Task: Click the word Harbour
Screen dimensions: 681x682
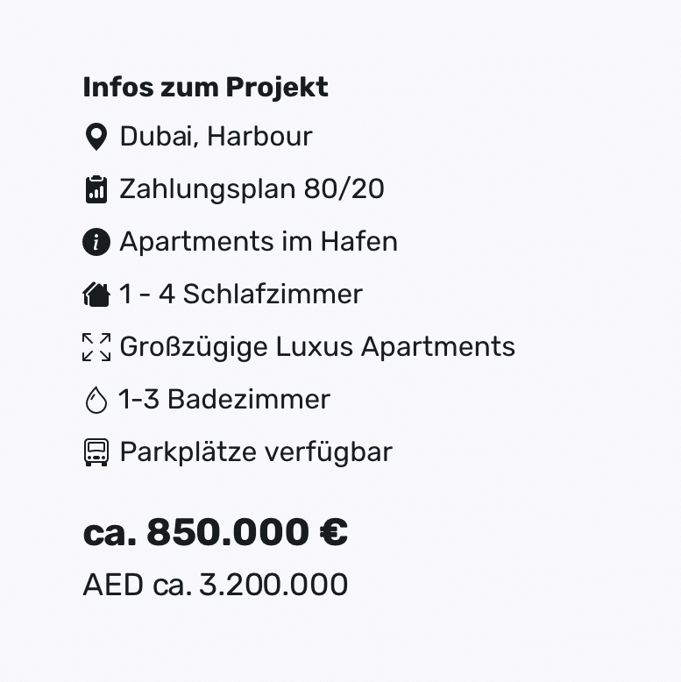Action: coord(259,136)
